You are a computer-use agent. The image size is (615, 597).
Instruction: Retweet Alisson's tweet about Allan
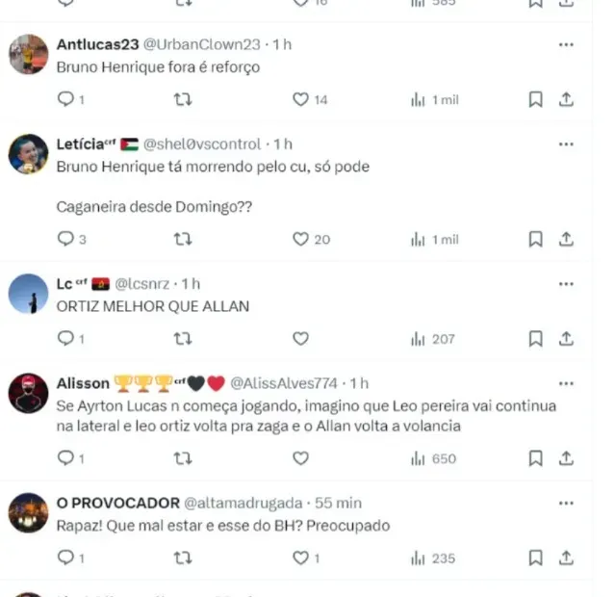pyautogui.click(x=183, y=458)
